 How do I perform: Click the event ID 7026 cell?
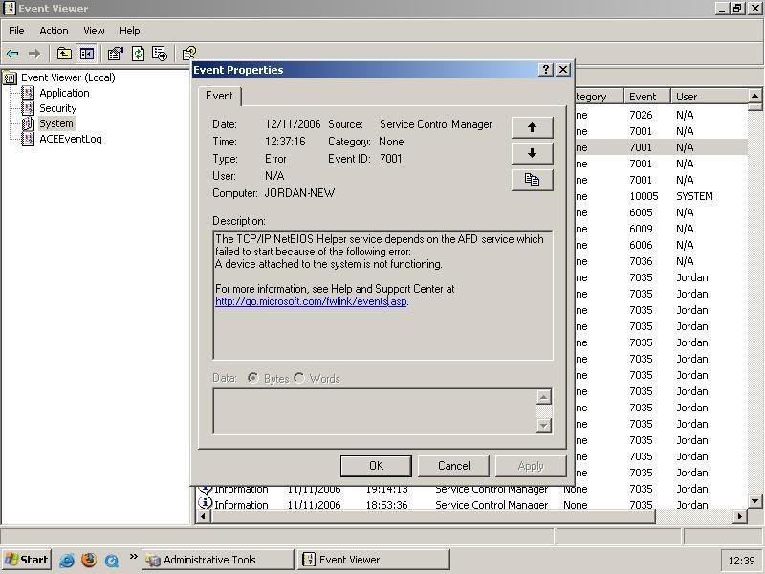pos(641,115)
